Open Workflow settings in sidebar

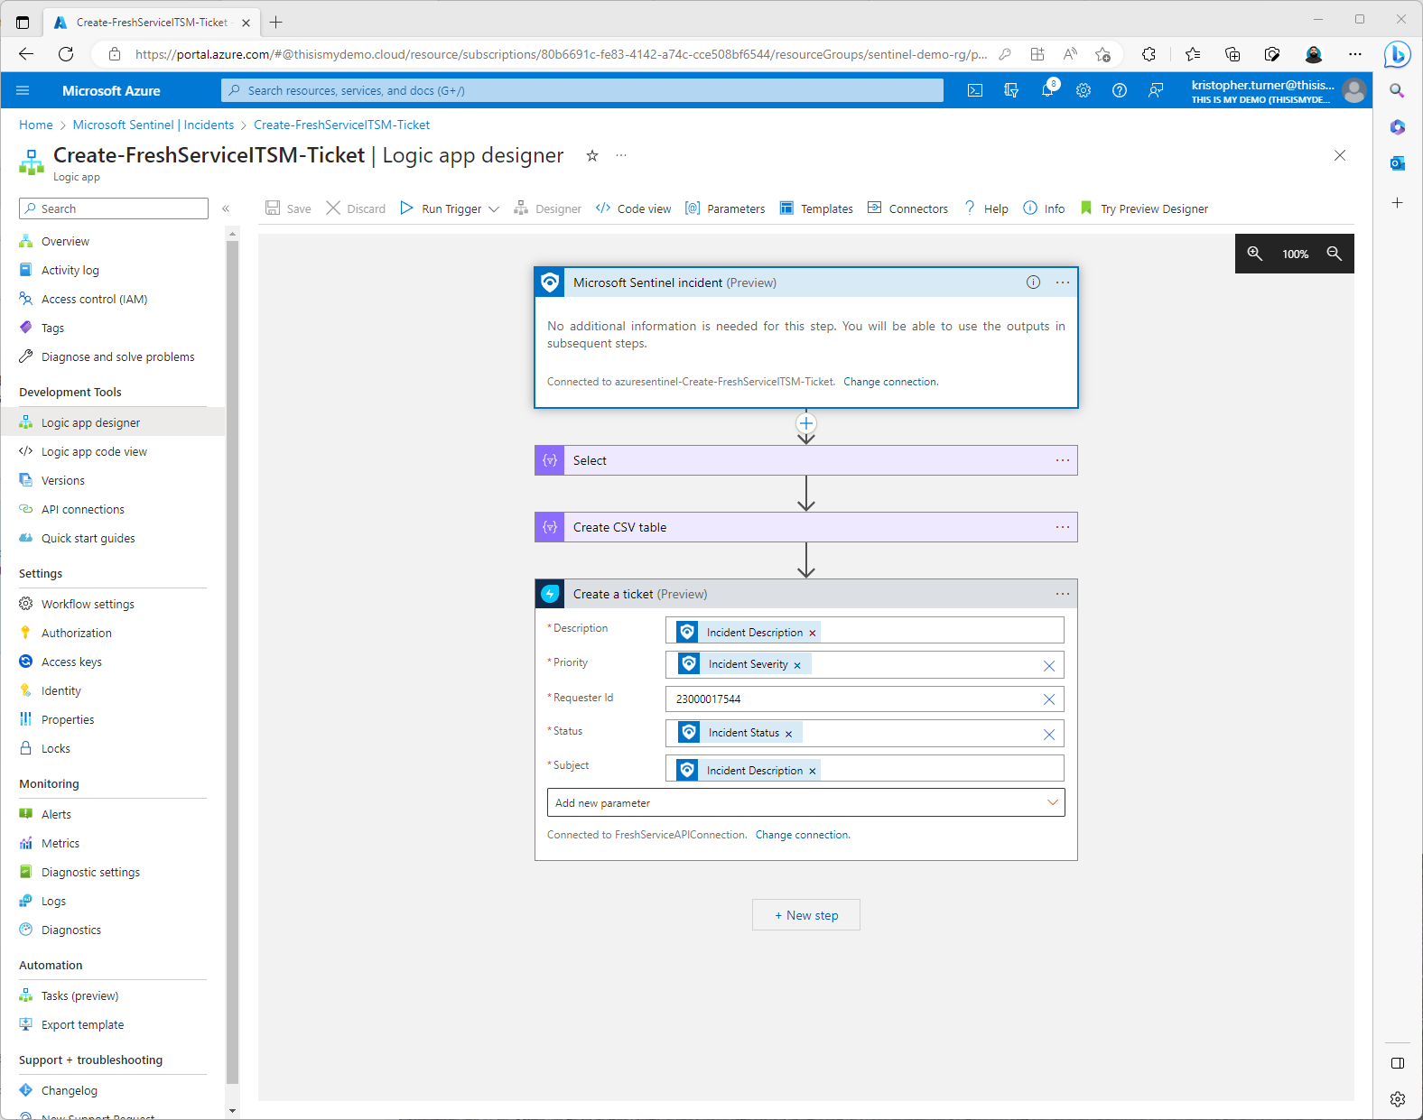coord(88,604)
